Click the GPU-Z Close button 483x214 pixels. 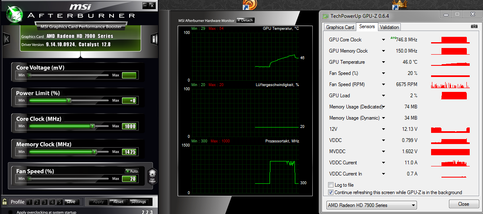tap(463, 204)
